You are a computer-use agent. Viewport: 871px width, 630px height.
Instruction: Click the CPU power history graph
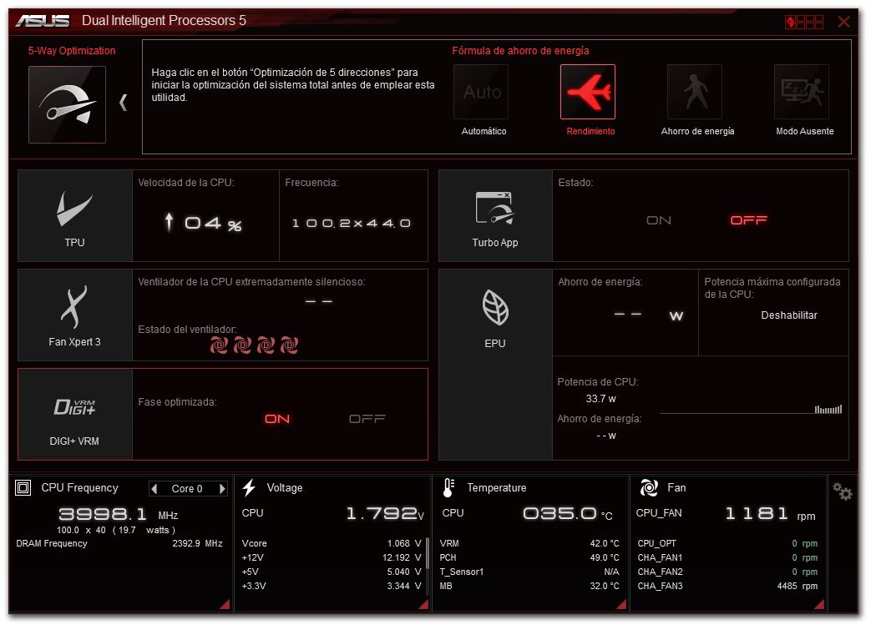point(751,410)
